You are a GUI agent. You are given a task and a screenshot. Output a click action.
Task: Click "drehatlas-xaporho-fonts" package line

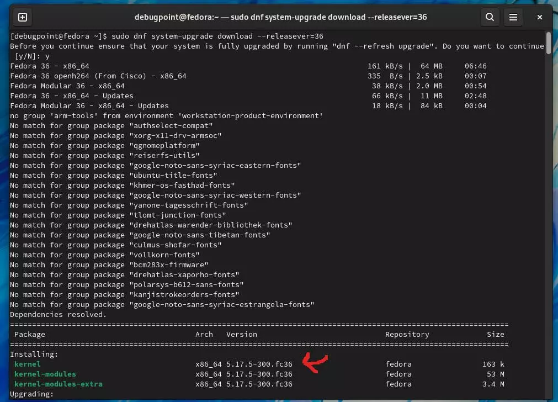pos(125,275)
